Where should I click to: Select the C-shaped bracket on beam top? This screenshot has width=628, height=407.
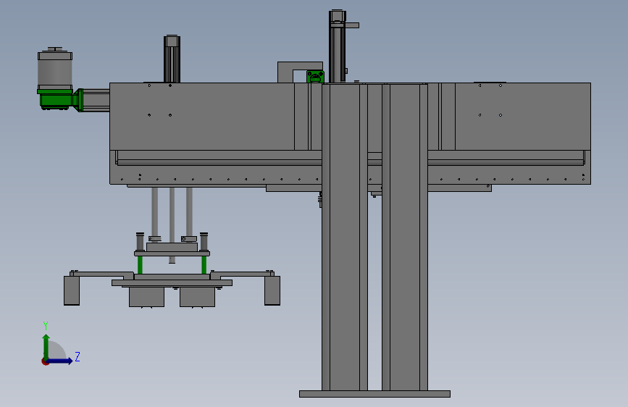point(300,72)
